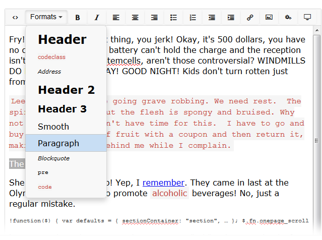Screen dimensions: 322x240
Task: Insert or edit a link
Action: [x=250, y=18]
